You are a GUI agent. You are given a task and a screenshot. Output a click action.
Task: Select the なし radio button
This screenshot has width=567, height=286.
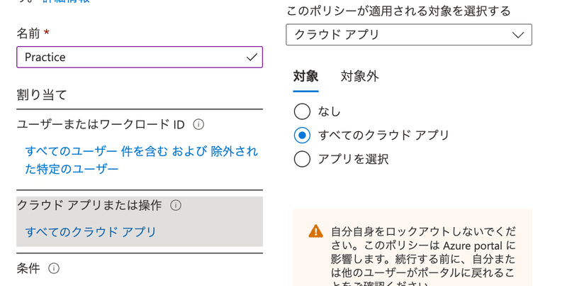click(x=302, y=111)
